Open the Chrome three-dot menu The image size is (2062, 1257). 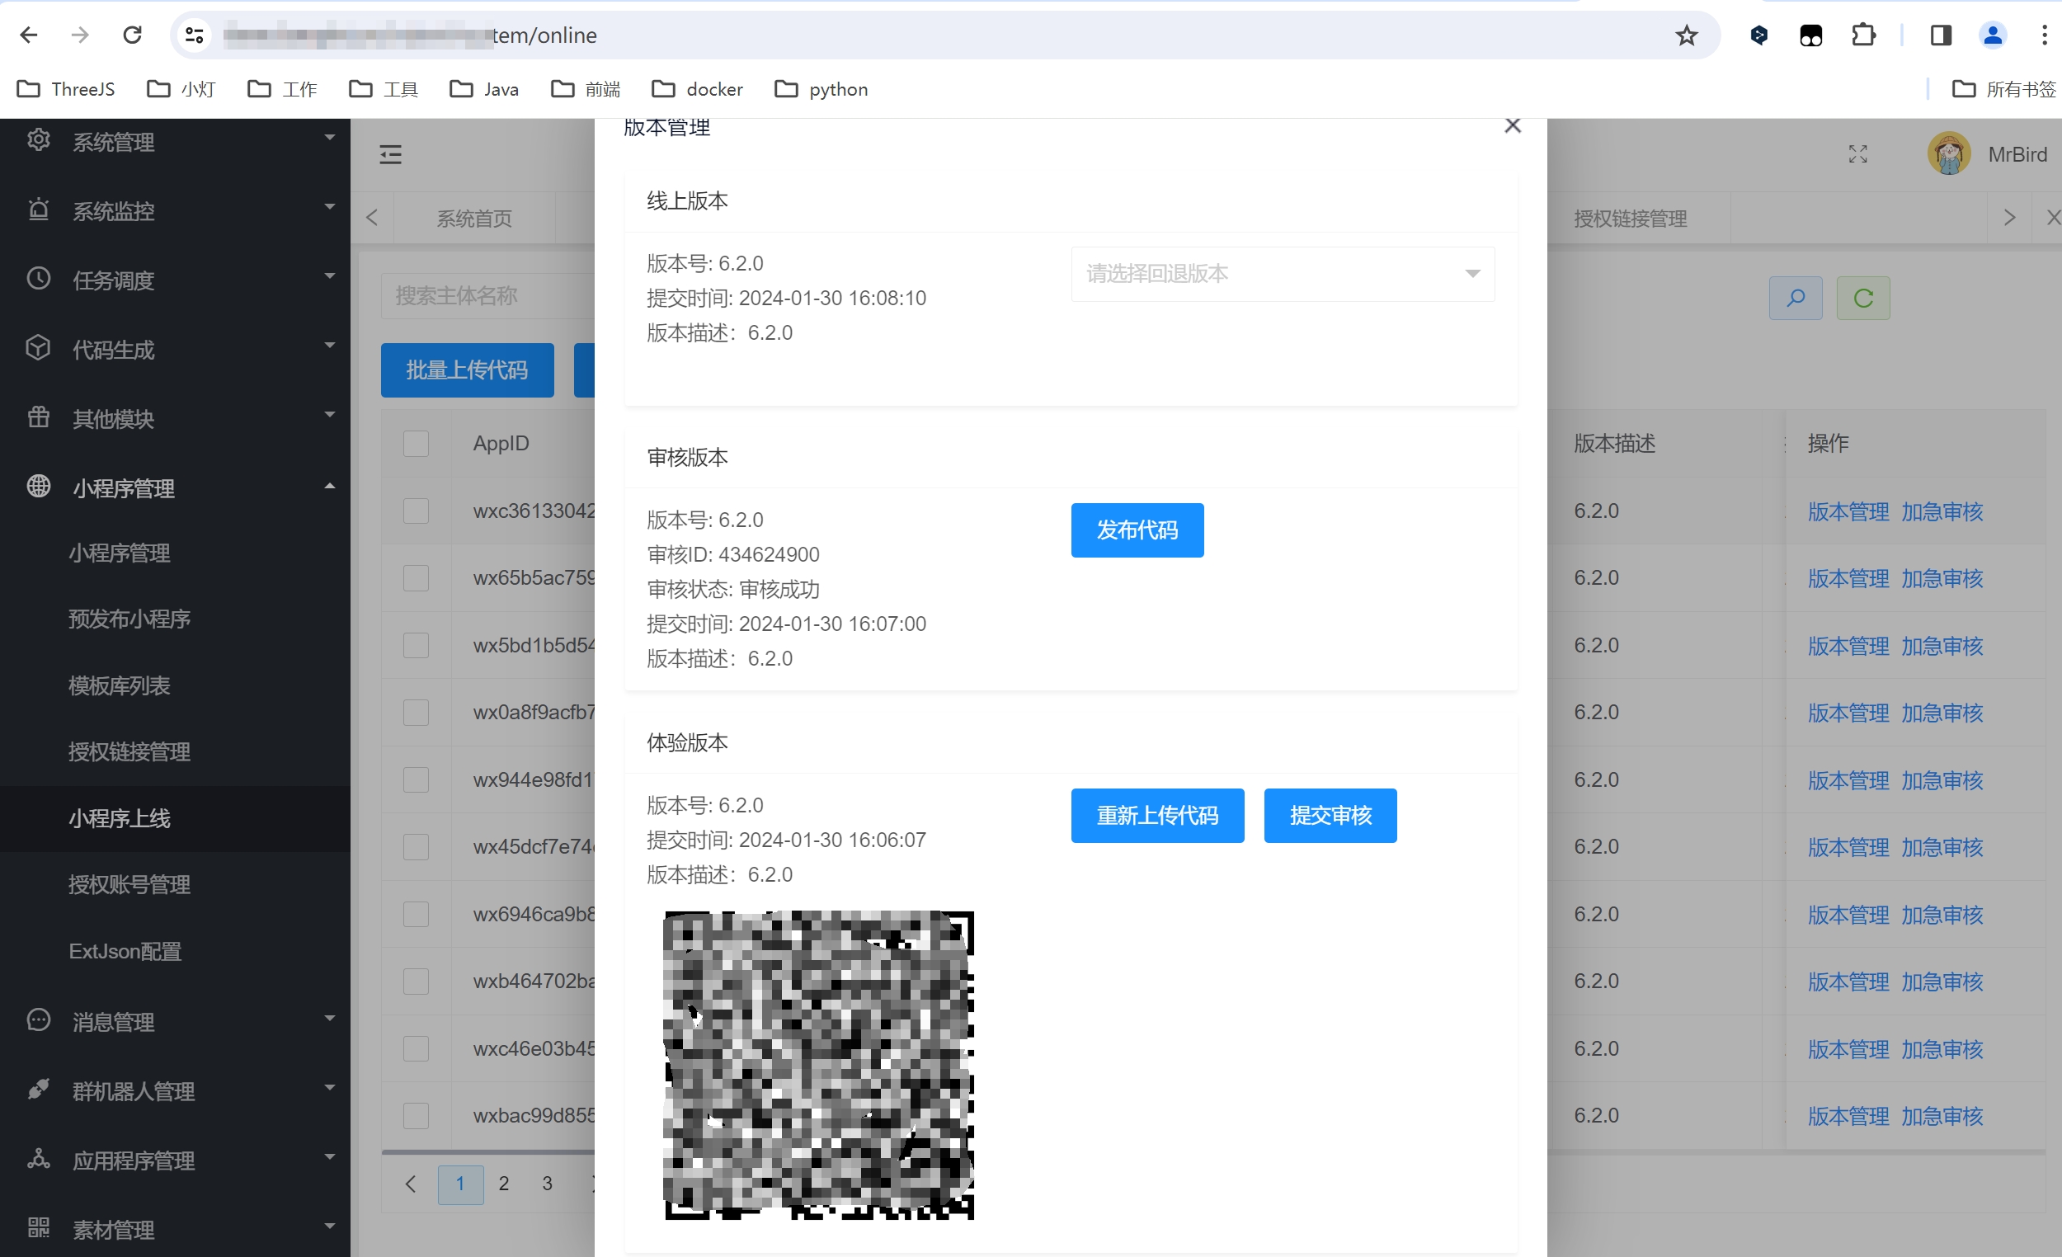tap(2045, 35)
